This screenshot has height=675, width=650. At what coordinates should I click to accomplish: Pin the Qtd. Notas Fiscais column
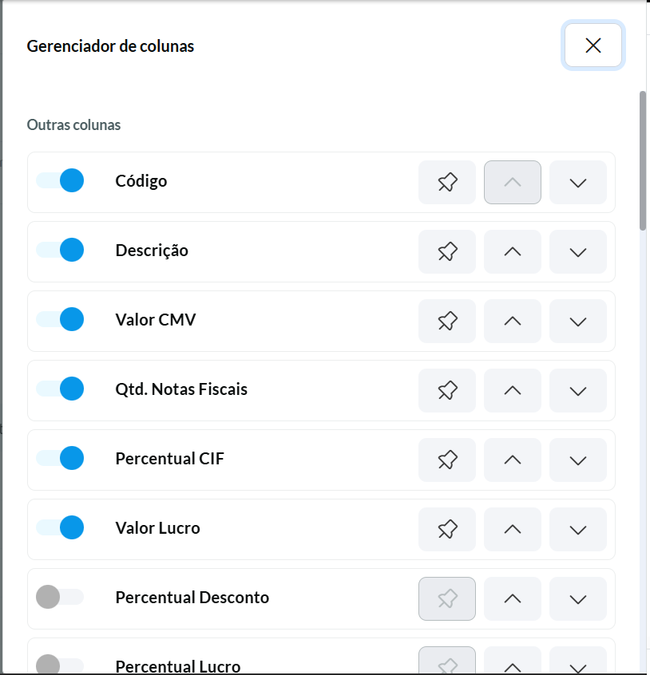point(447,390)
